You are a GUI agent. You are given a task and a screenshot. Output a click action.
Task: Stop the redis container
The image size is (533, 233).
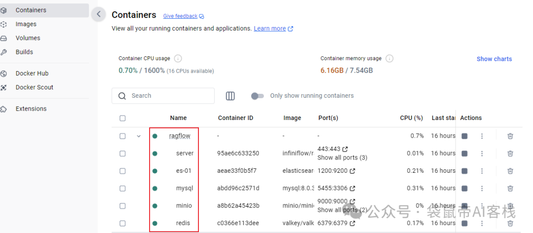(x=464, y=223)
